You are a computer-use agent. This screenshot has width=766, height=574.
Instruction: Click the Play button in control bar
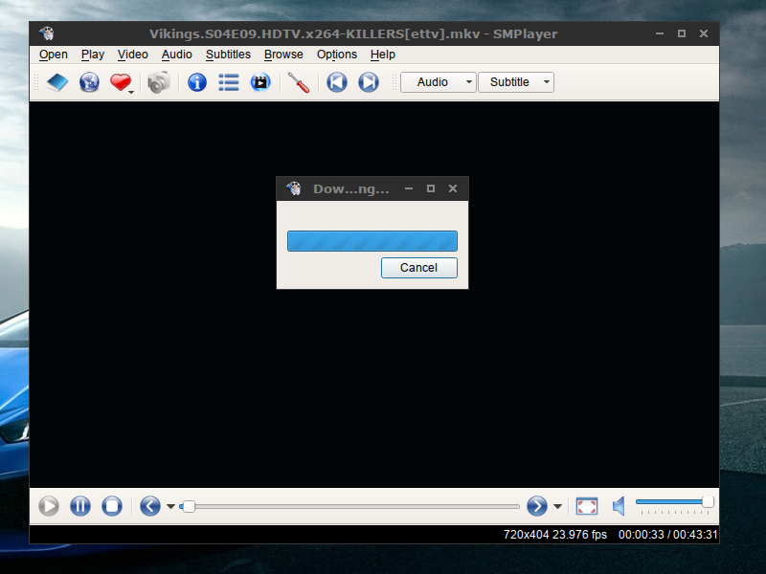pyautogui.click(x=49, y=506)
